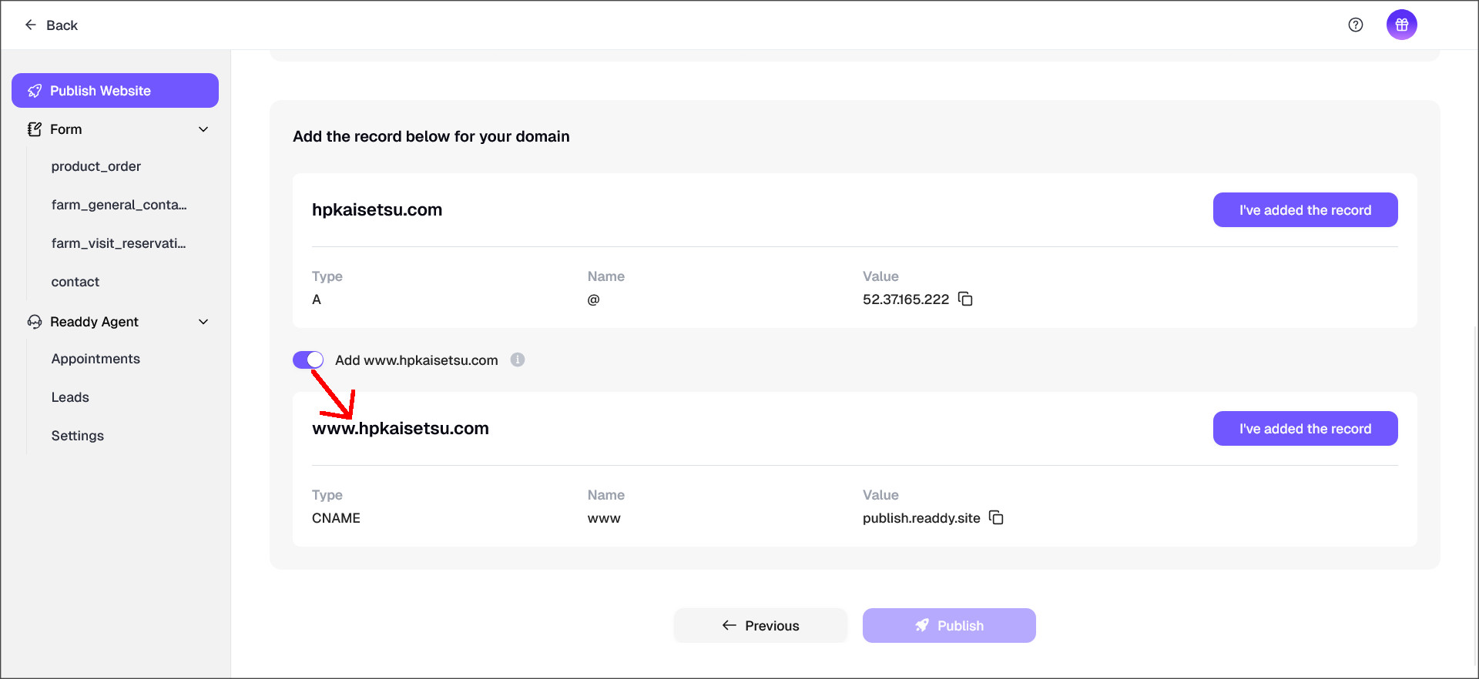Image resolution: width=1479 pixels, height=679 pixels.
Task: Click the Previous button
Action: [760, 626]
